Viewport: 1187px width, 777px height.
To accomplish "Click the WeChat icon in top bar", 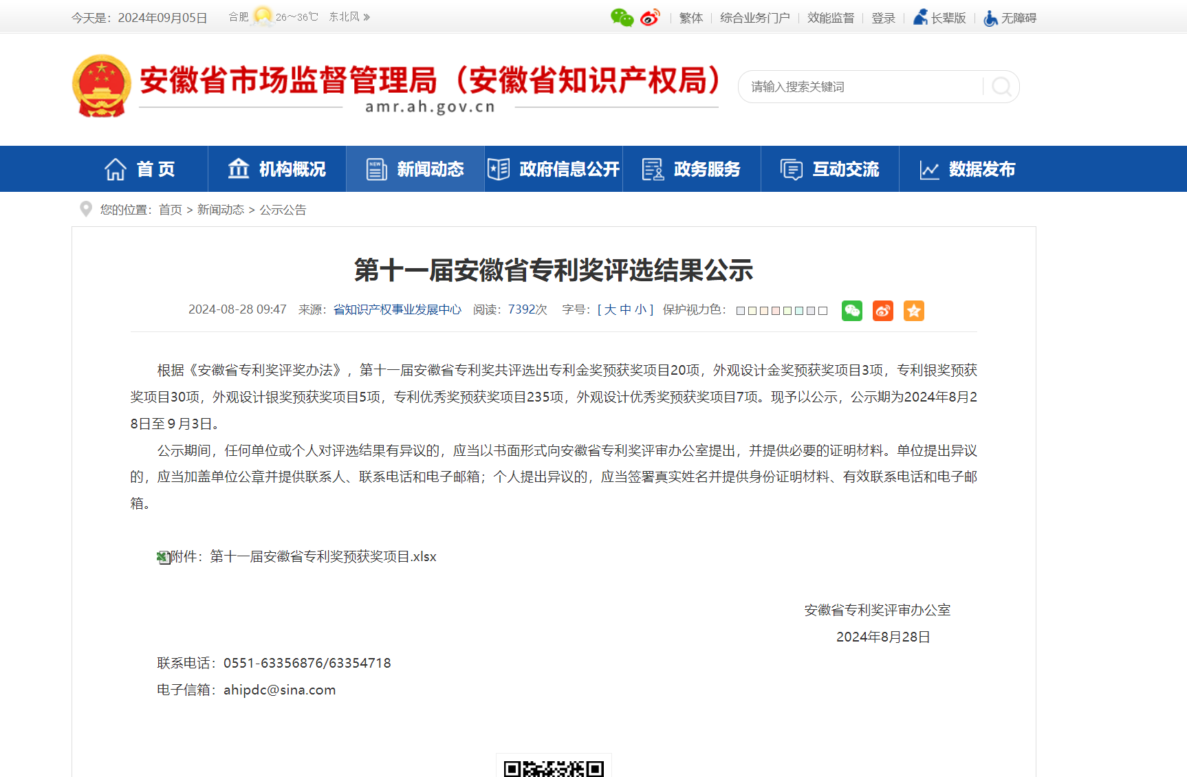I will (x=622, y=18).
